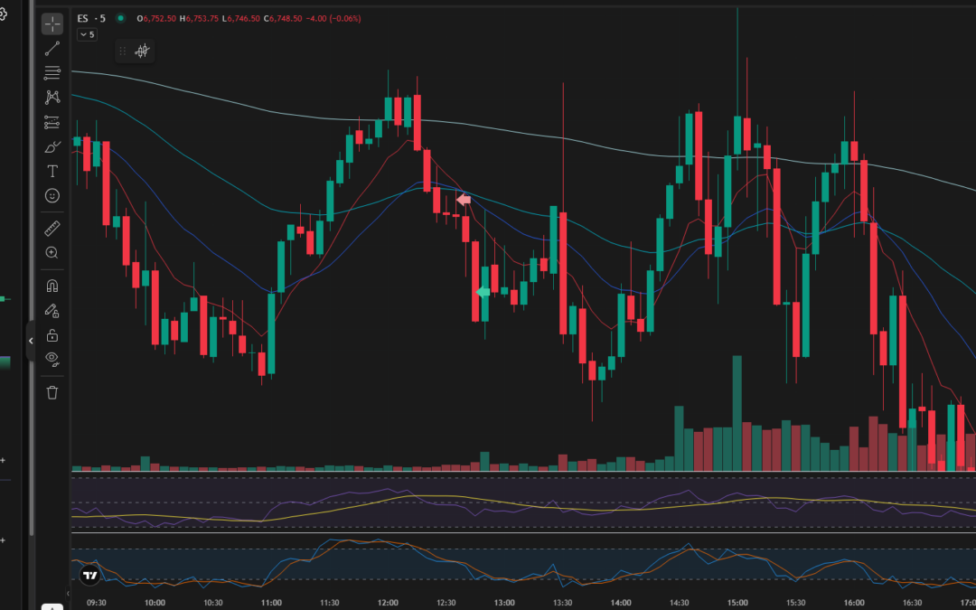Activate the zoom-in tool
976x610 pixels.
tap(52, 253)
